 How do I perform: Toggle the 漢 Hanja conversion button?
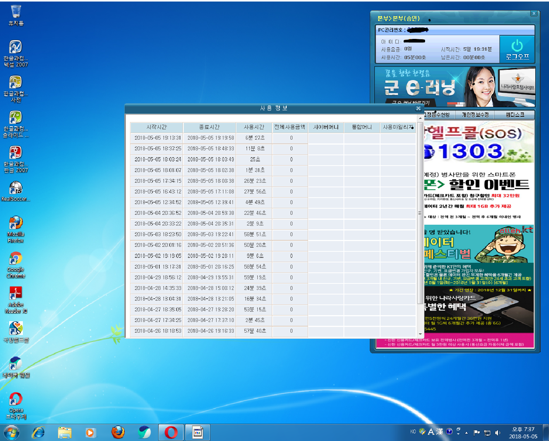click(440, 431)
